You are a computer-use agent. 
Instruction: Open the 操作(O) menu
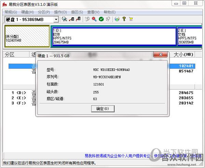60,12
